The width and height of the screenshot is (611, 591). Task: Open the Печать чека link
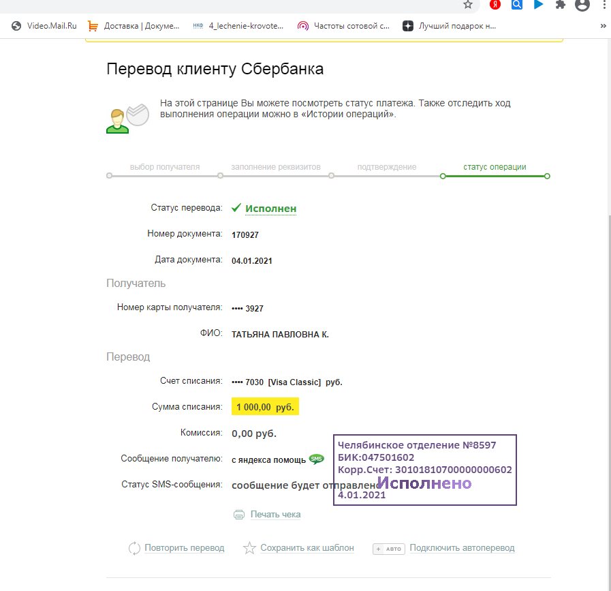[275, 515]
